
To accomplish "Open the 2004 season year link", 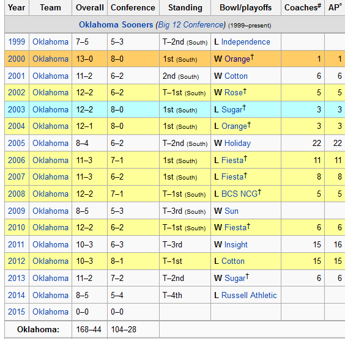I will click(x=17, y=126).
